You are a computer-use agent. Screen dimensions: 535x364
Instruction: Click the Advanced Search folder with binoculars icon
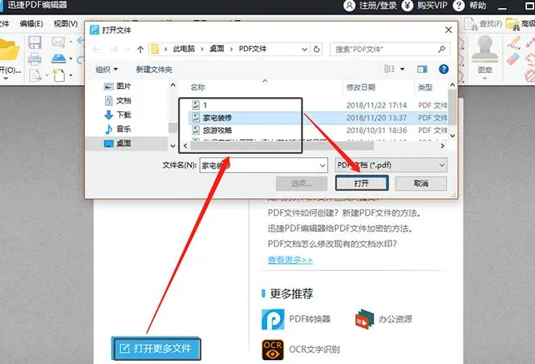point(513,23)
